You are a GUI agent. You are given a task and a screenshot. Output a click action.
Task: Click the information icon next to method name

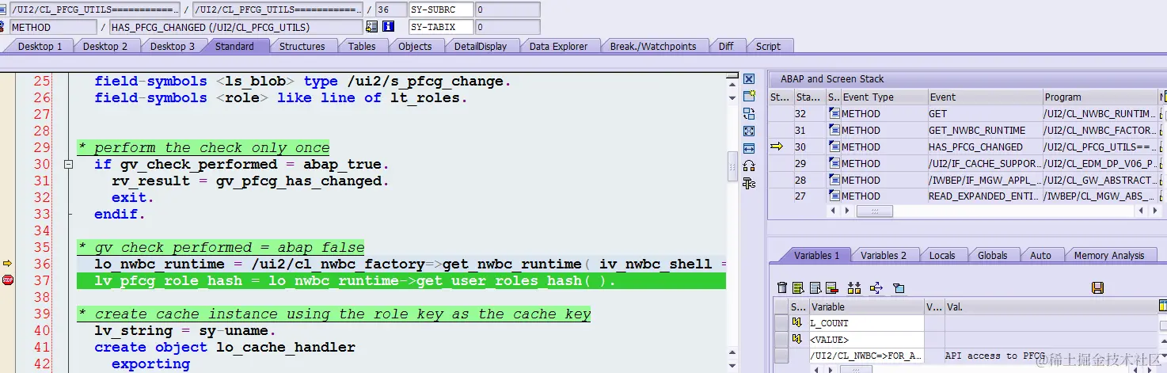point(389,27)
